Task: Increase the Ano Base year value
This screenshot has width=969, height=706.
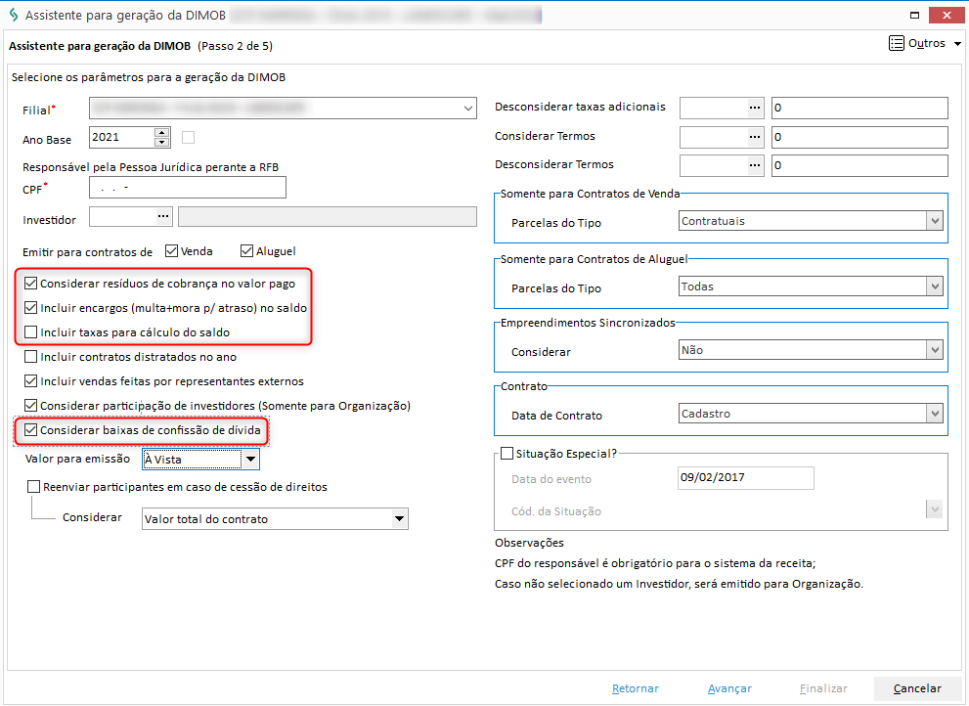Action: point(162,133)
